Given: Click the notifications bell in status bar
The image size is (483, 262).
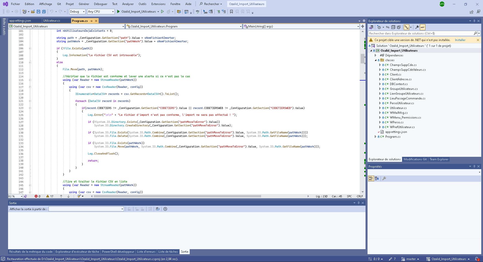Looking at the screenshot, I should point(476,259).
